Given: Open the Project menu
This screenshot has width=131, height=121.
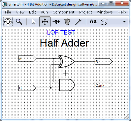Looking at the screenshot, I should 86,12.
